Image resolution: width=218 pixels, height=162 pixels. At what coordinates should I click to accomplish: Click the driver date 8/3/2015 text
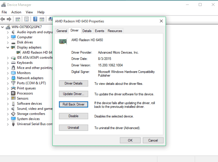tap(104, 59)
